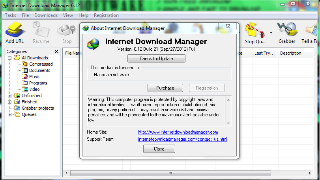The image size is (320, 180).
Task: Select the Compressed category
Action: [x=41, y=64]
